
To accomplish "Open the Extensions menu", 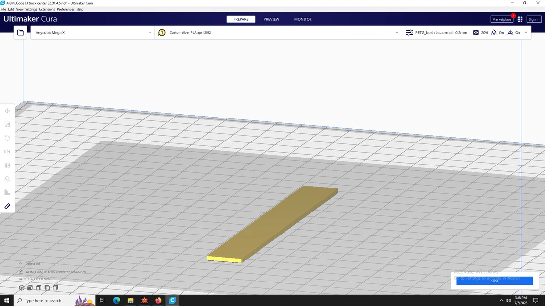I will (x=47, y=9).
